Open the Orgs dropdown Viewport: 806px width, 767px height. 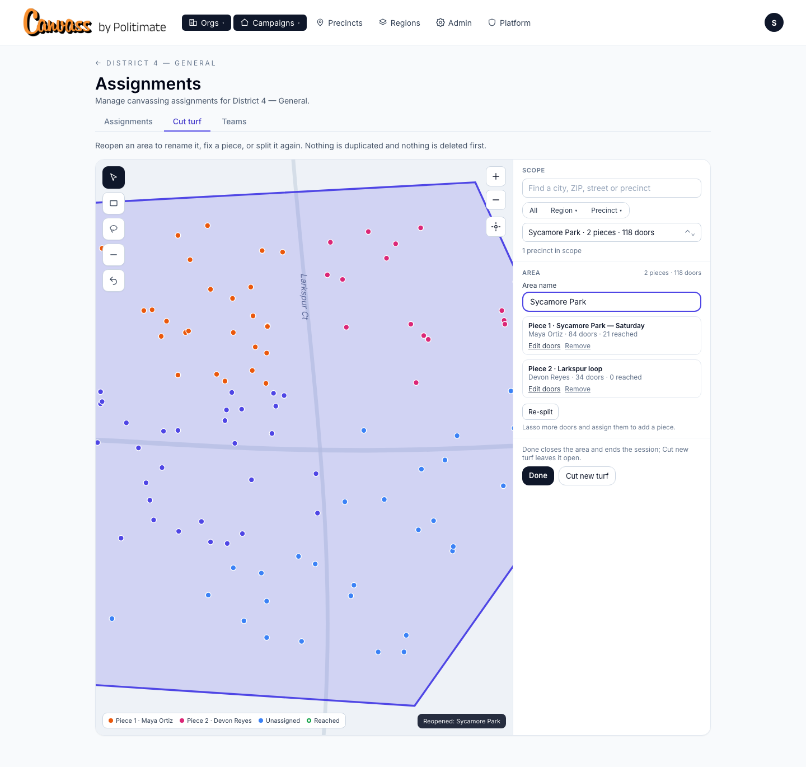pyautogui.click(x=207, y=22)
